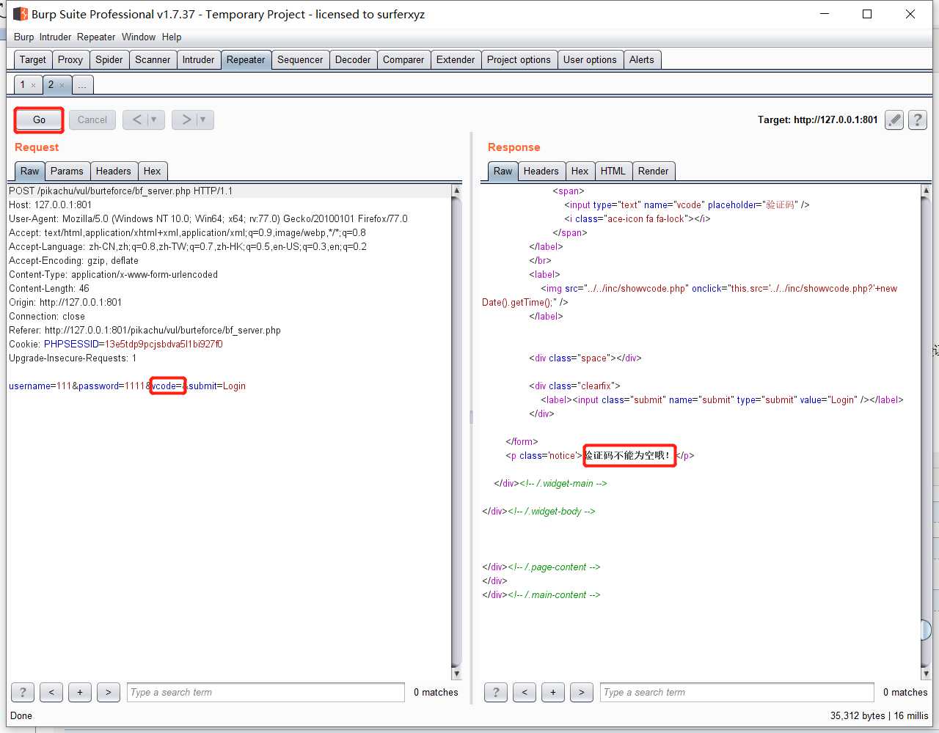Image resolution: width=939 pixels, height=733 pixels.
Task: Switch to the Comparer tab
Action: coord(403,59)
